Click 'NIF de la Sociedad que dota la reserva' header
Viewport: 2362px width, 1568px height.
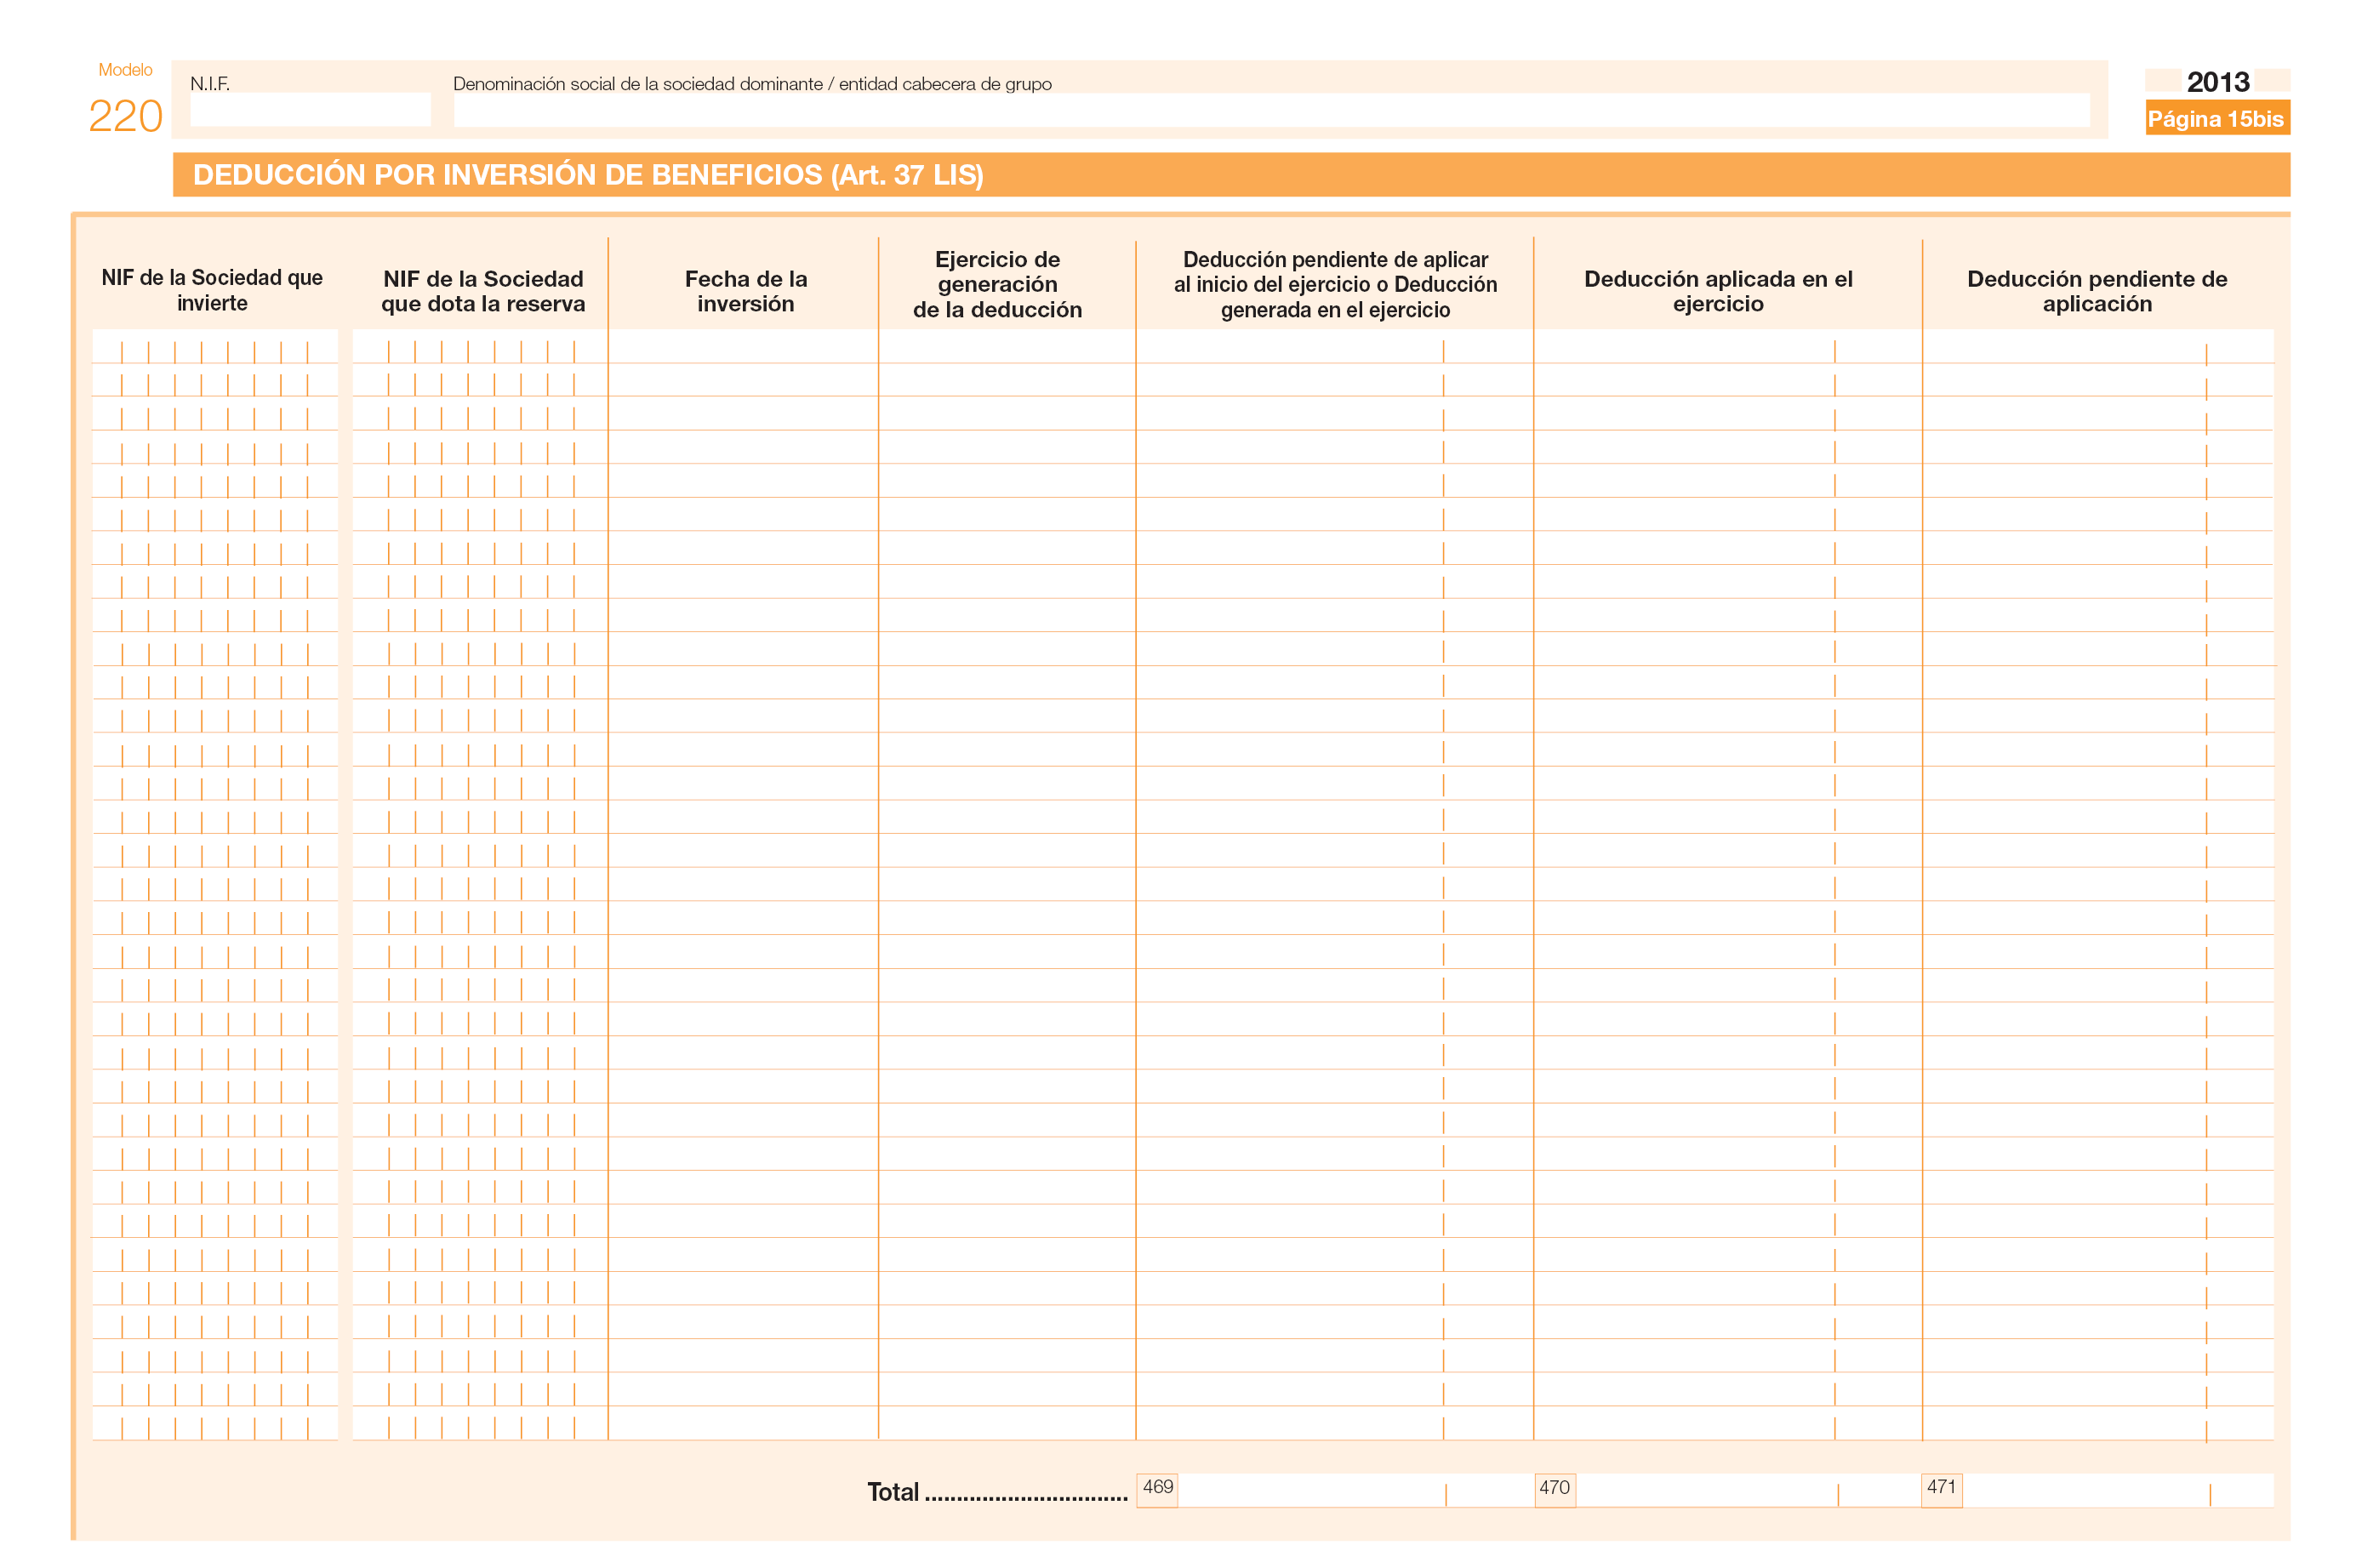[483, 291]
